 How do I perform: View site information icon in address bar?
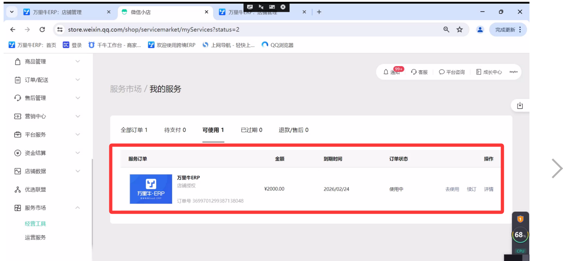[60, 30]
